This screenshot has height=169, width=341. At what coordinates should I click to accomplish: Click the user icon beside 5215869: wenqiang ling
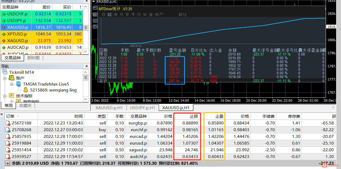click(26, 90)
